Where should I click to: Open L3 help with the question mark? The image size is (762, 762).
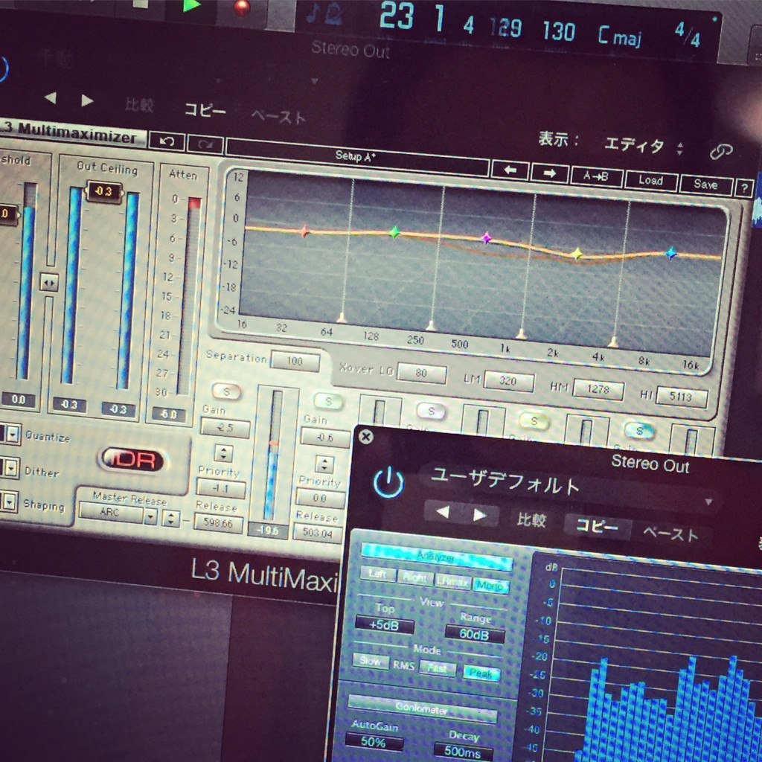744,188
